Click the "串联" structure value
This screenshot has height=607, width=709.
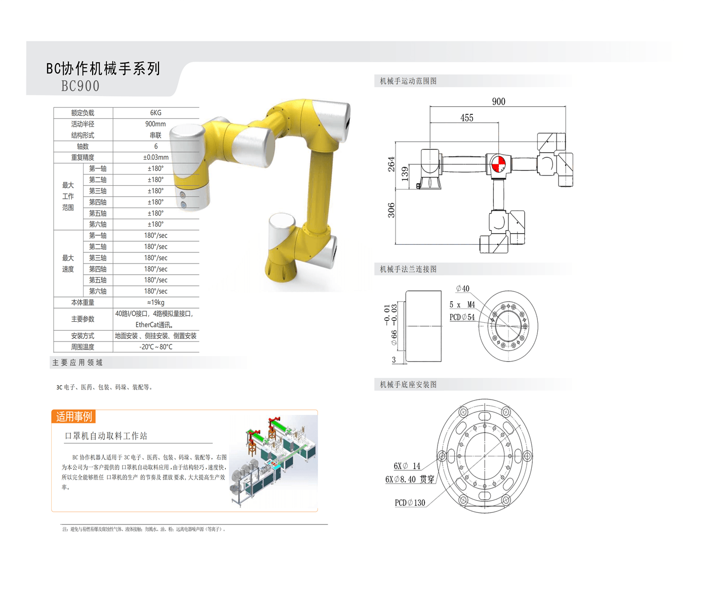tap(155, 135)
